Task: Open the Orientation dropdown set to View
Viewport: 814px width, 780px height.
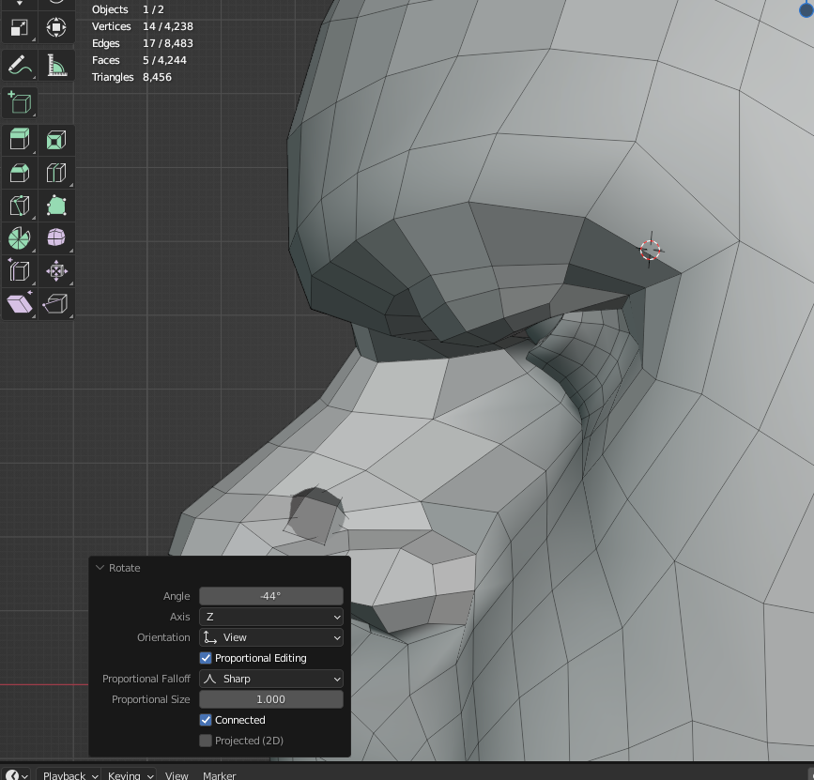Action: [270, 637]
